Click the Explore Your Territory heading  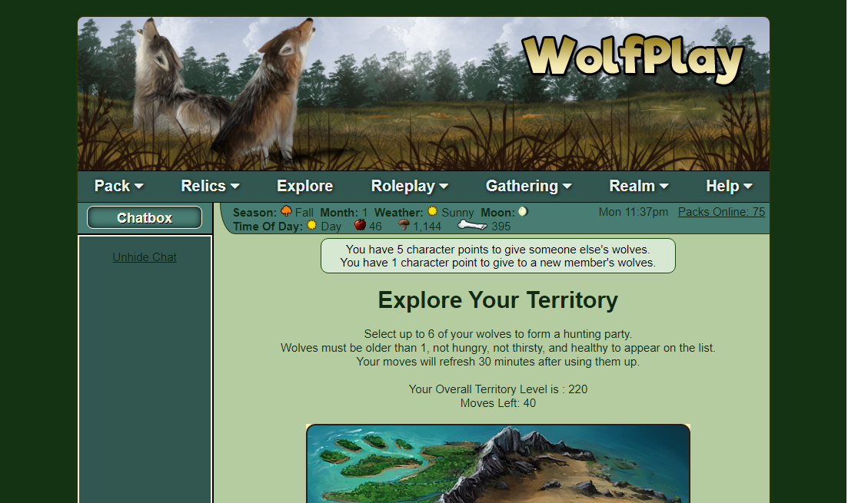(498, 300)
